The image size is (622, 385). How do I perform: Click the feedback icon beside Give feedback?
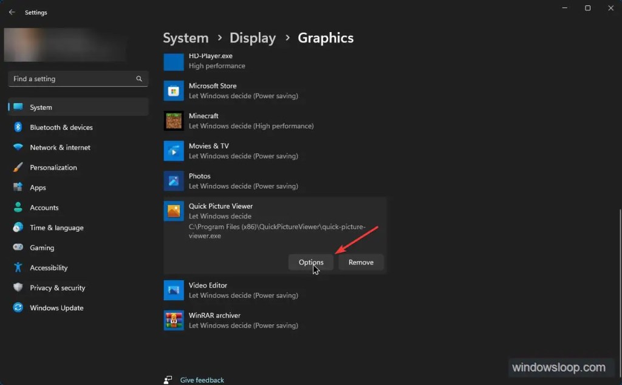tap(168, 380)
